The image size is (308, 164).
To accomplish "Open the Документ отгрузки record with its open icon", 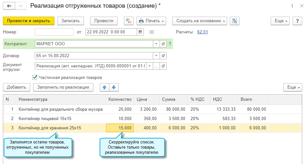I will pos(163,66).
